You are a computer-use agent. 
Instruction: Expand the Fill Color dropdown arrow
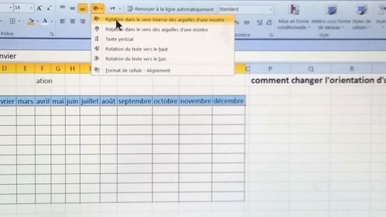point(37,22)
